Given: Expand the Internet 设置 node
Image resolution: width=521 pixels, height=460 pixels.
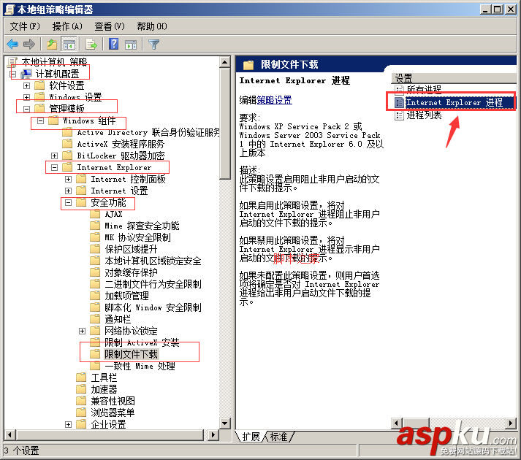Looking at the screenshot, I should (x=69, y=191).
